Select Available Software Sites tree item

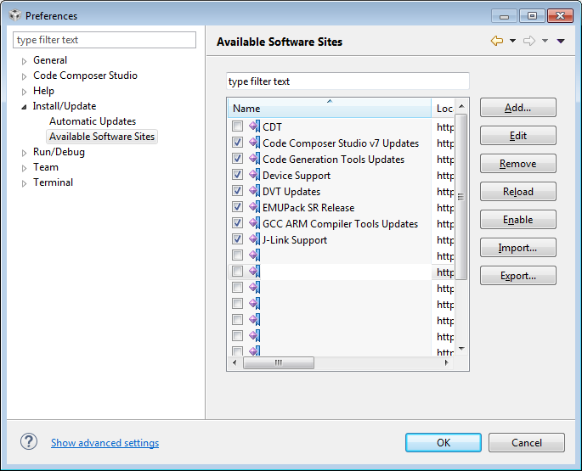(102, 137)
